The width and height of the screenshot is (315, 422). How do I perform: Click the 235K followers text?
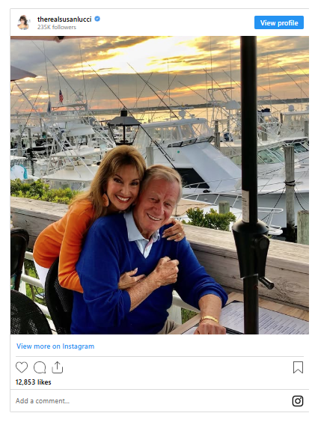(57, 27)
